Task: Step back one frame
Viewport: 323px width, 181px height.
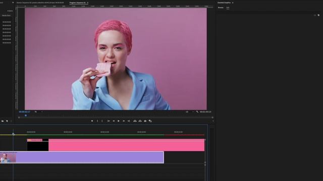Action: point(114,121)
